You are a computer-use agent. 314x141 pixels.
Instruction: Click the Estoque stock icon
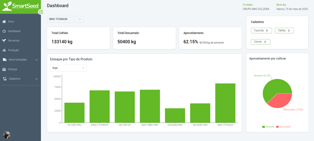coord(4,69)
